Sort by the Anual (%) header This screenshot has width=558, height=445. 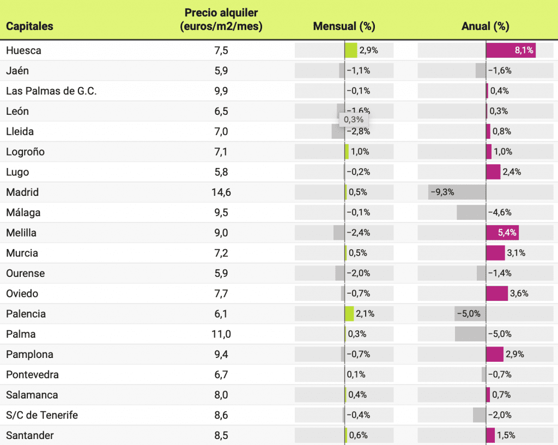point(485,26)
